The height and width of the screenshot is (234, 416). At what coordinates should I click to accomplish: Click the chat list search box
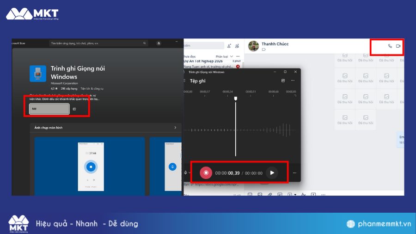pyautogui.click(x=204, y=46)
